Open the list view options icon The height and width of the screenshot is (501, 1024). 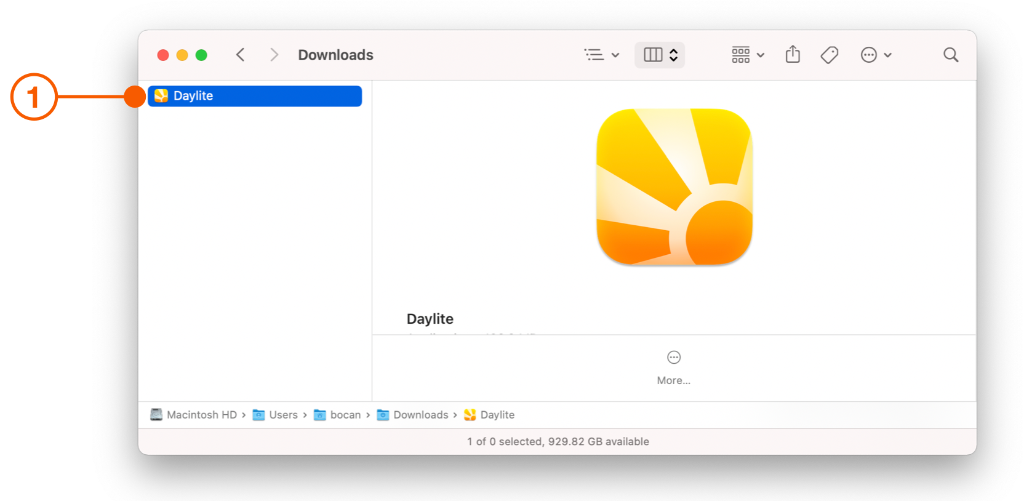click(x=594, y=55)
